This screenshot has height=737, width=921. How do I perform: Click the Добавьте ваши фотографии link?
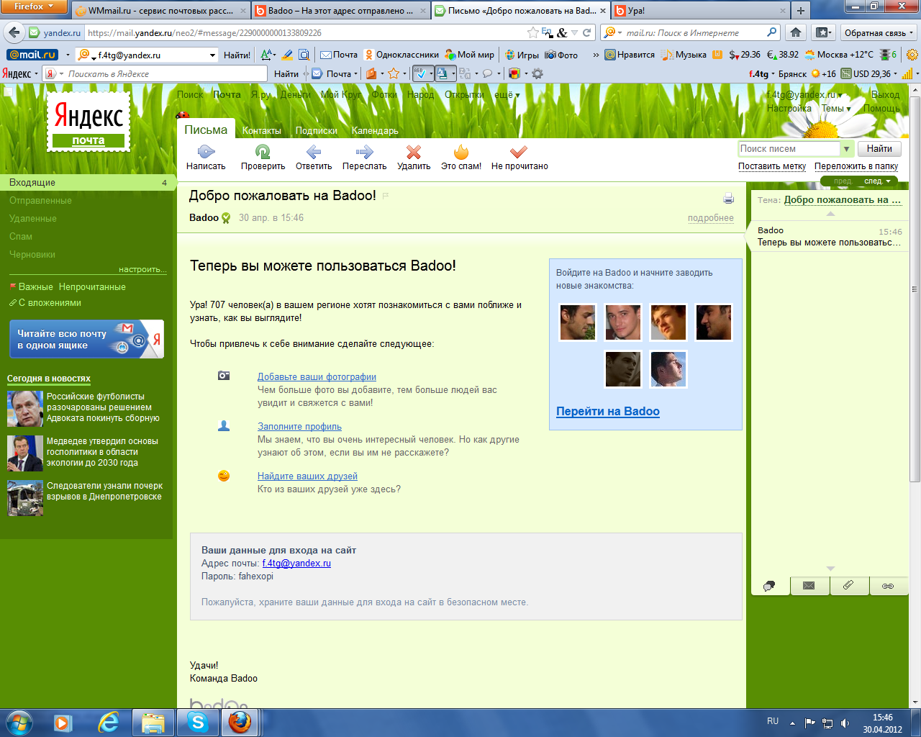pos(317,376)
